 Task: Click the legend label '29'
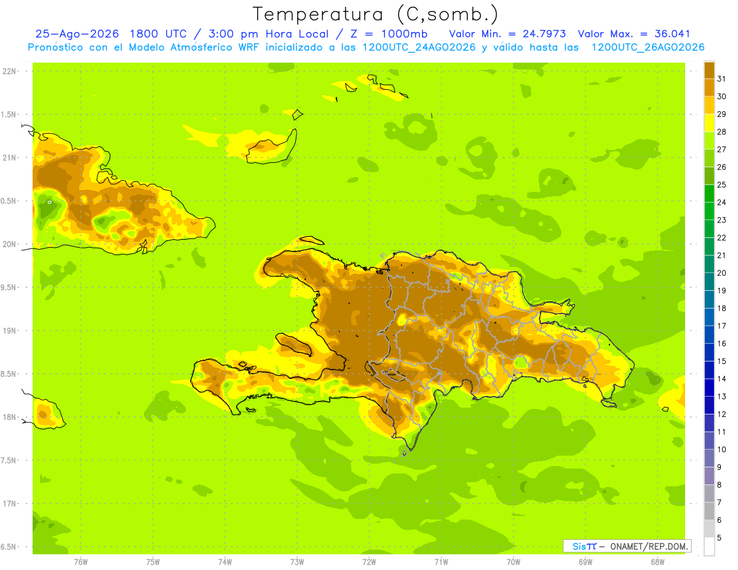point(721,114)
